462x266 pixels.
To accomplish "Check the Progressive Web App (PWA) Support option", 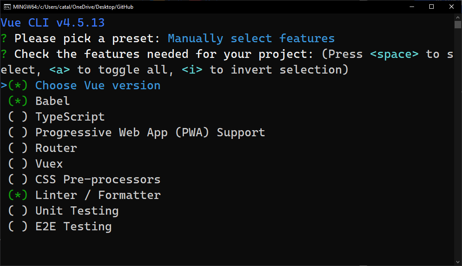I will coord(18,132).
